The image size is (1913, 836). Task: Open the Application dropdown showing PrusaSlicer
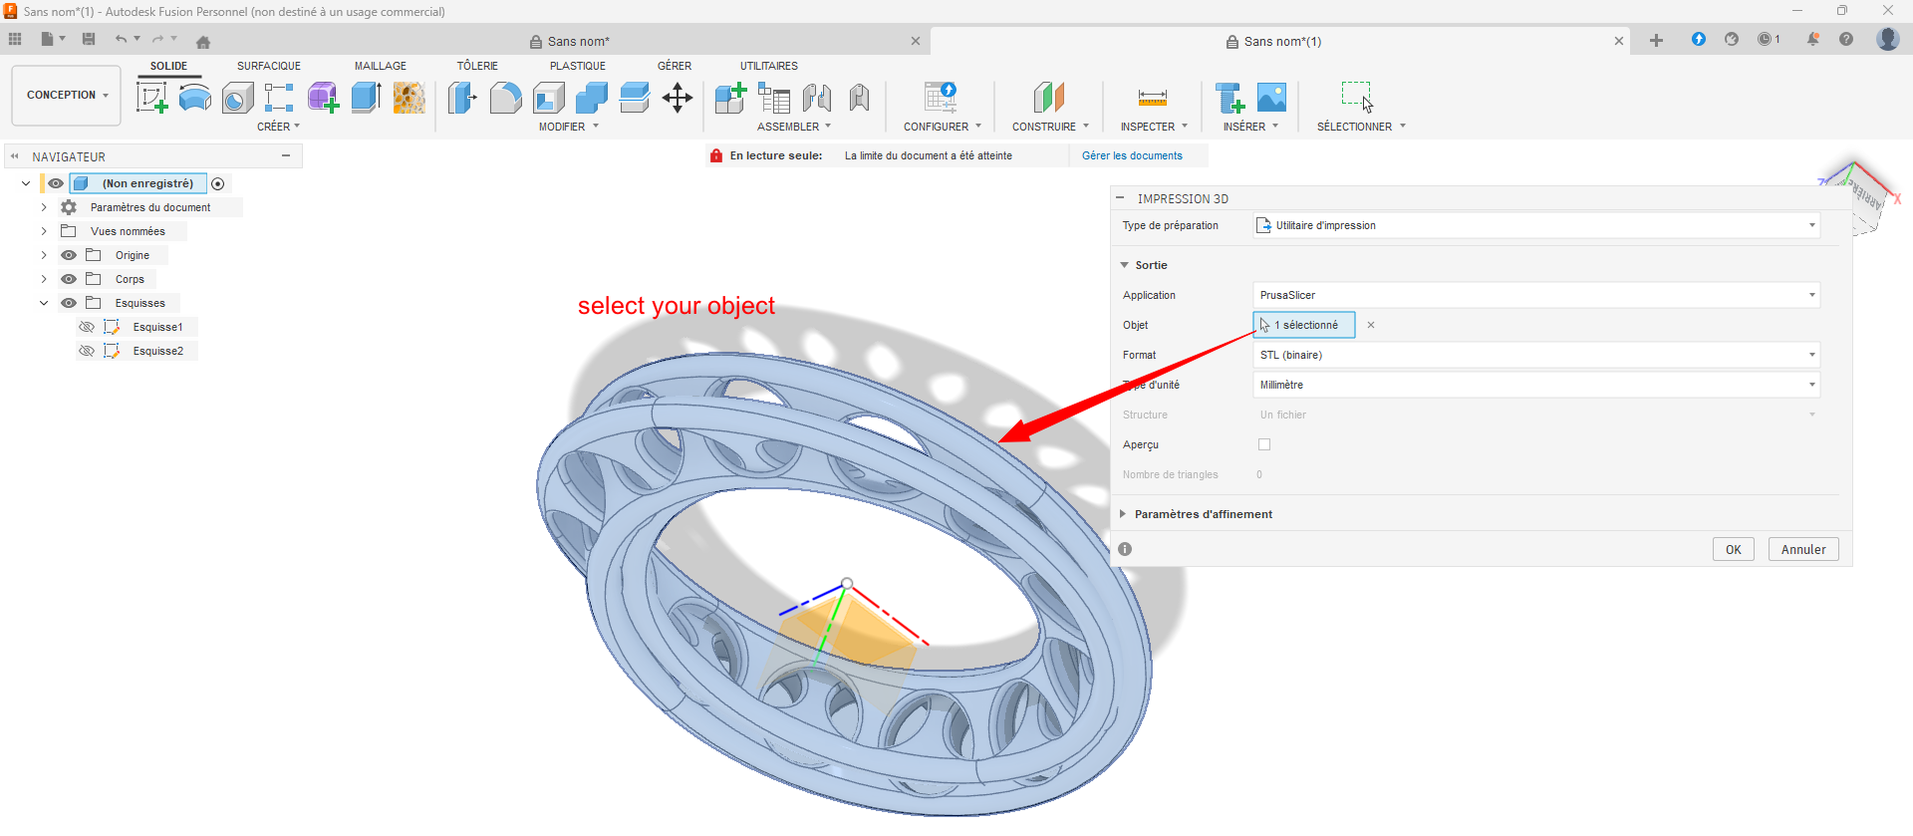1536,295
